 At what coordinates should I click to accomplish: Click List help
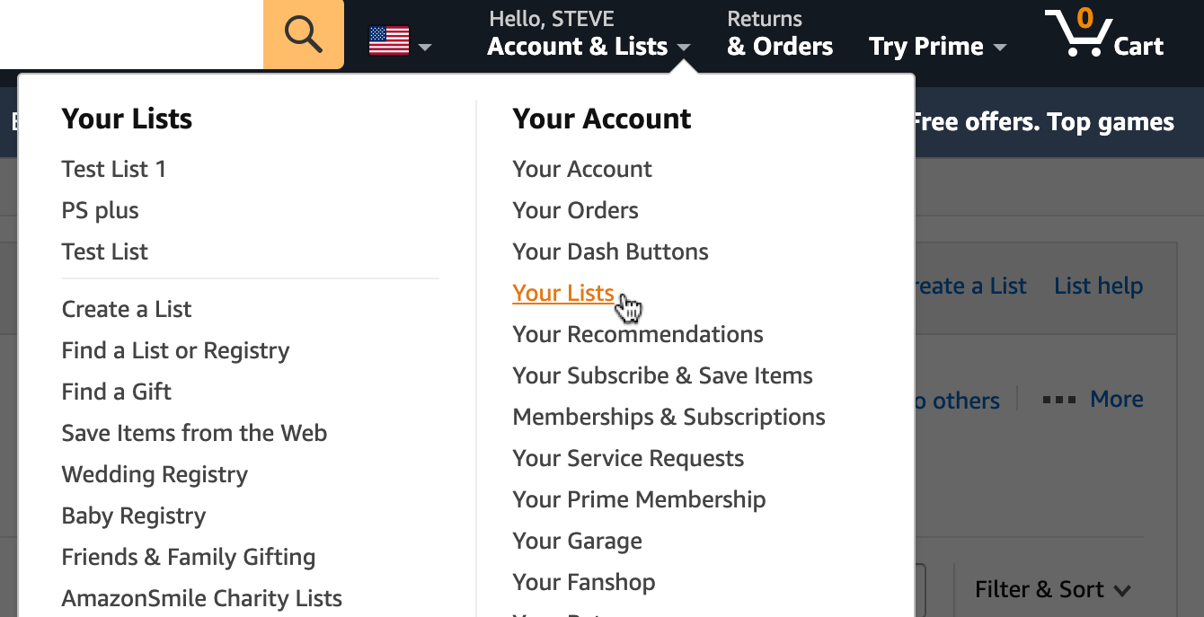1098,285
